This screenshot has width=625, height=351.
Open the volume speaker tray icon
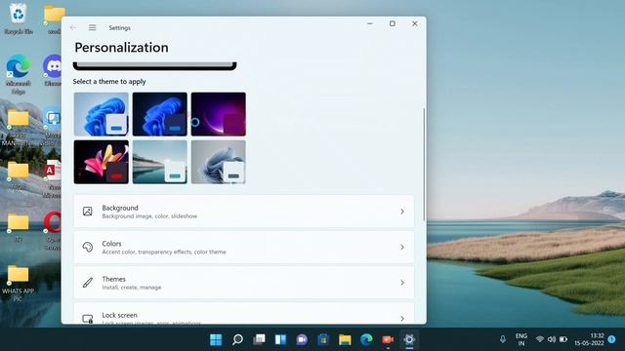[552, 339]
